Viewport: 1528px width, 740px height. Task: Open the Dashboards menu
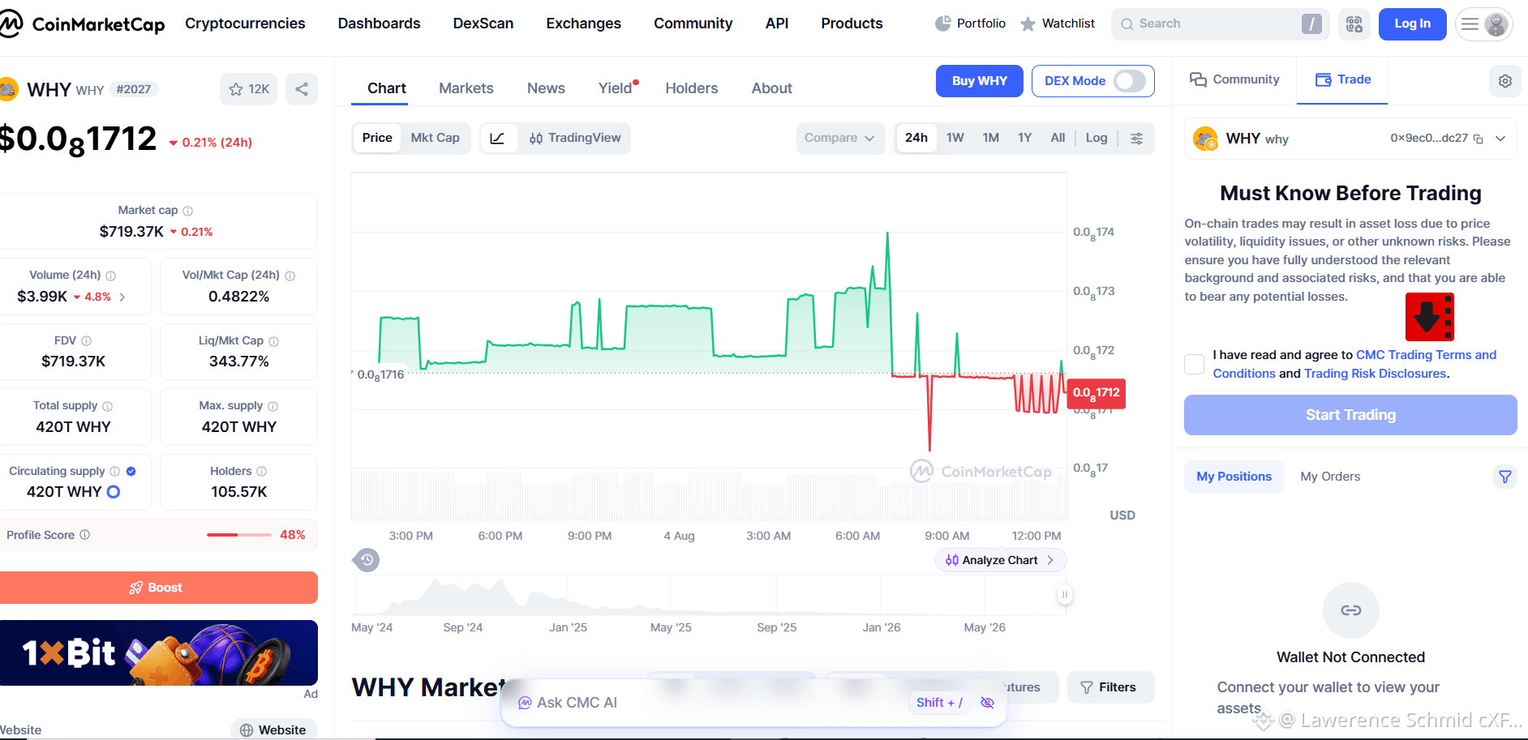click(x=380, y=24)
